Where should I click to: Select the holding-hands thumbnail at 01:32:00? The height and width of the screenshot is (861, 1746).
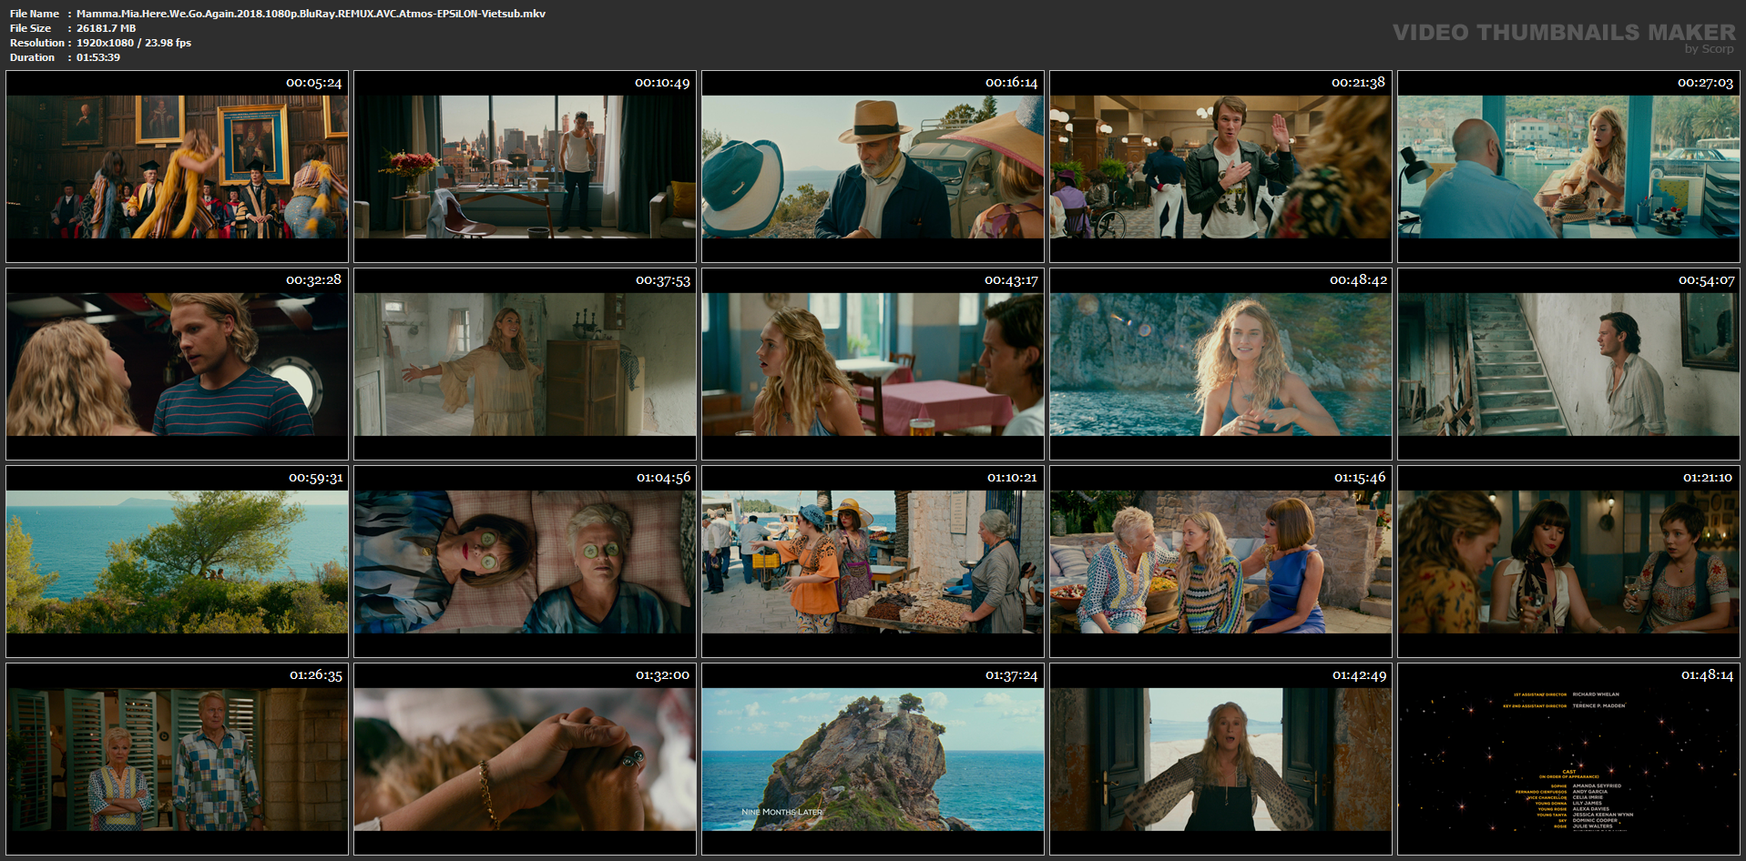coord(525,759)
